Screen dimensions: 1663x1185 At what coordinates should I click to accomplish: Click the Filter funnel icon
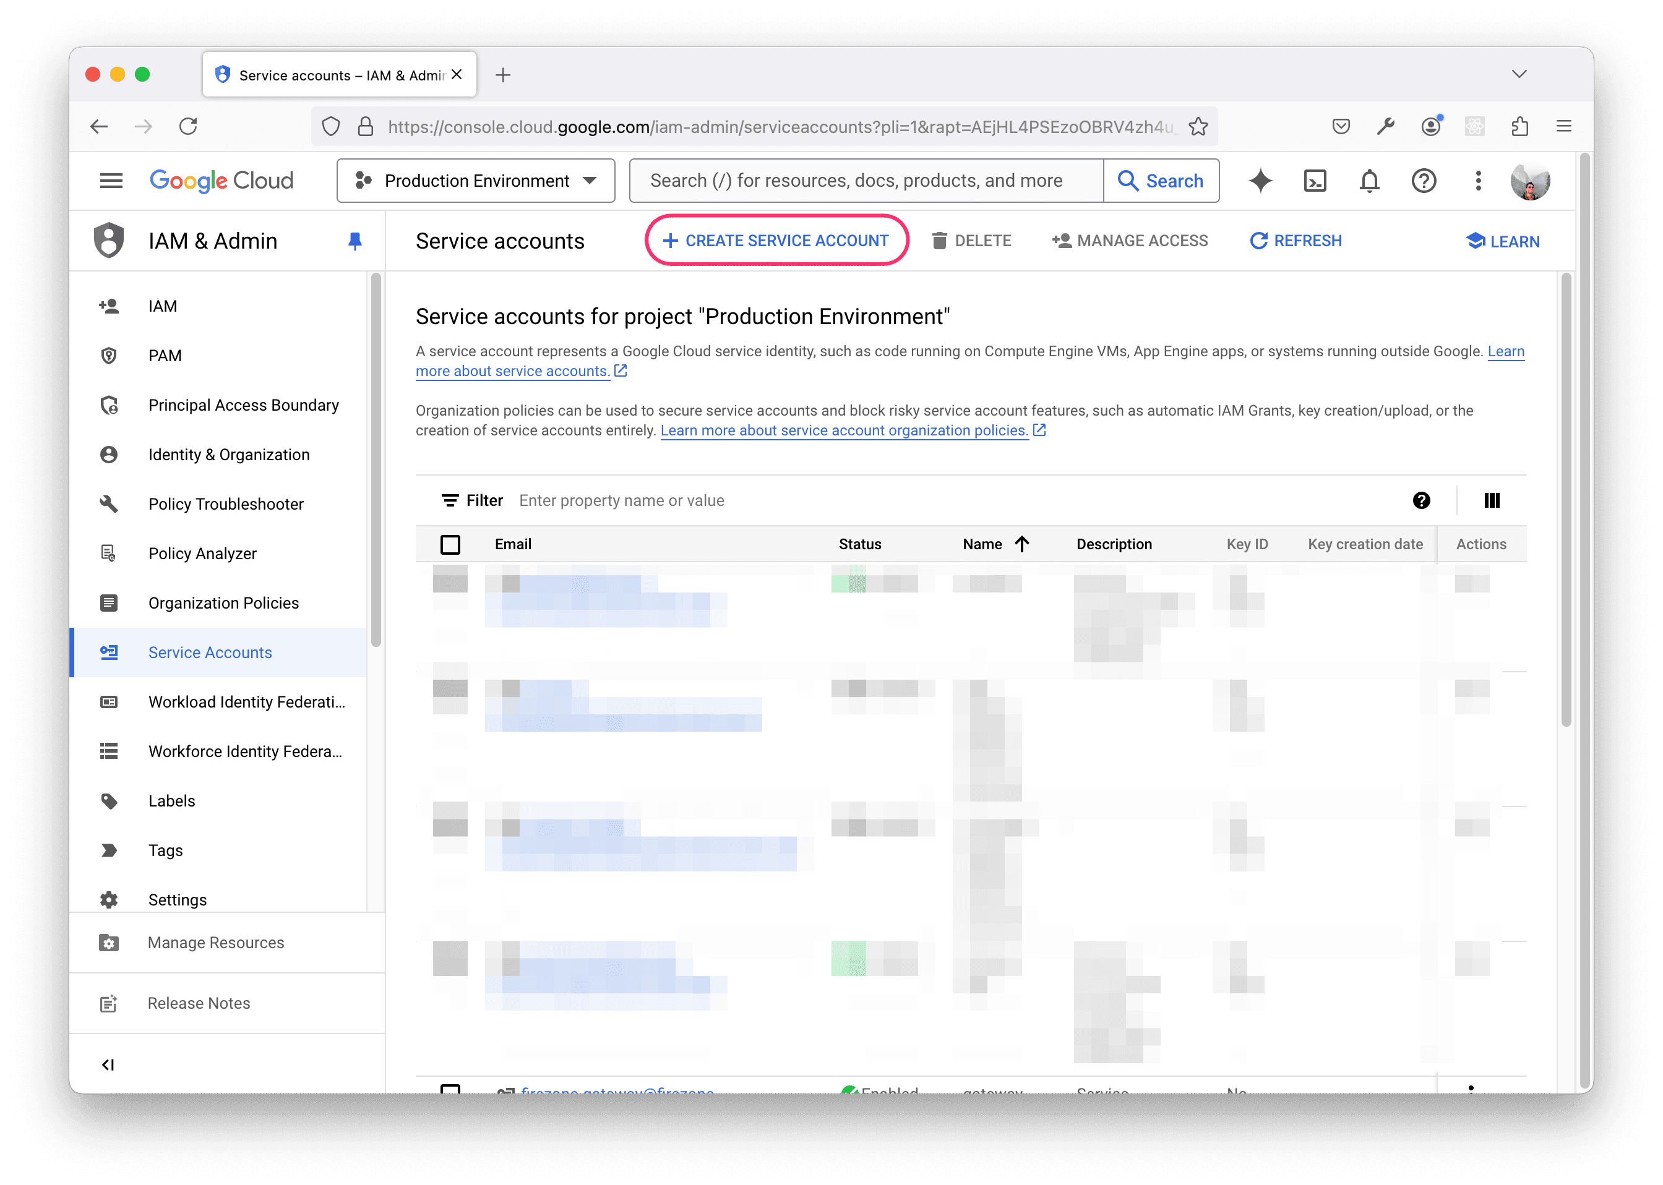click(x=450, y=500)
